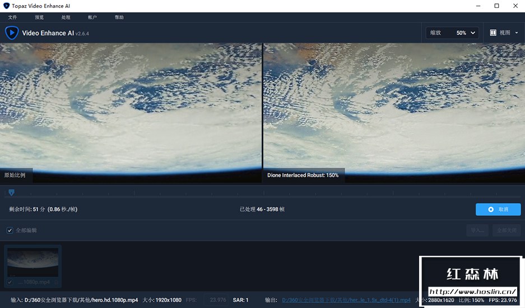The height and width of the screenshot is (308, 525).
Task: Expand the 缩放 50% zoom dropdown
Action: pos(453,33)
